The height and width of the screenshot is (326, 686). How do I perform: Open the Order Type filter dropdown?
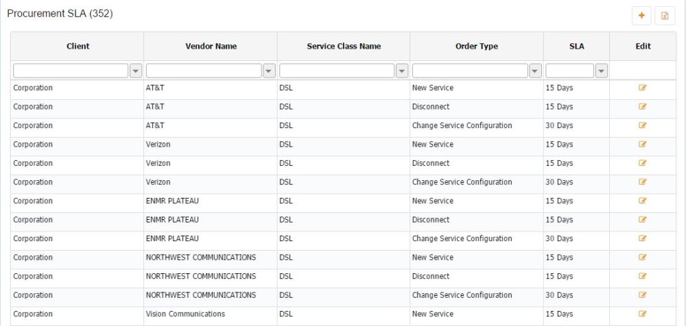click(x=535, y=71)
